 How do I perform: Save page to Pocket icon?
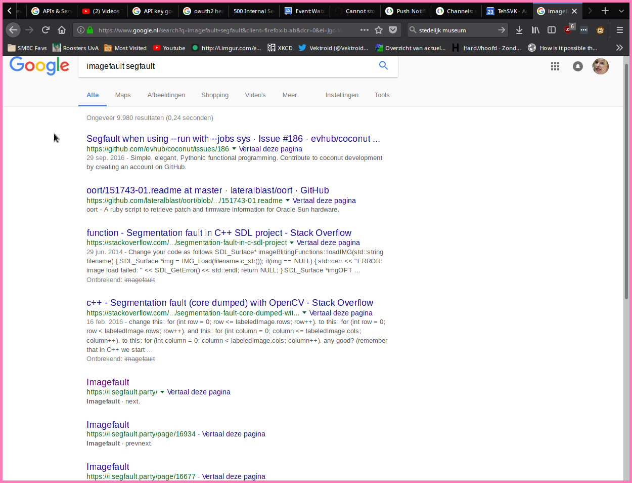(393, 30)
